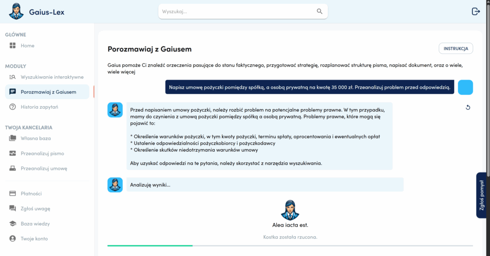
Task: Click the blue user avatar square
Action: 465,87
